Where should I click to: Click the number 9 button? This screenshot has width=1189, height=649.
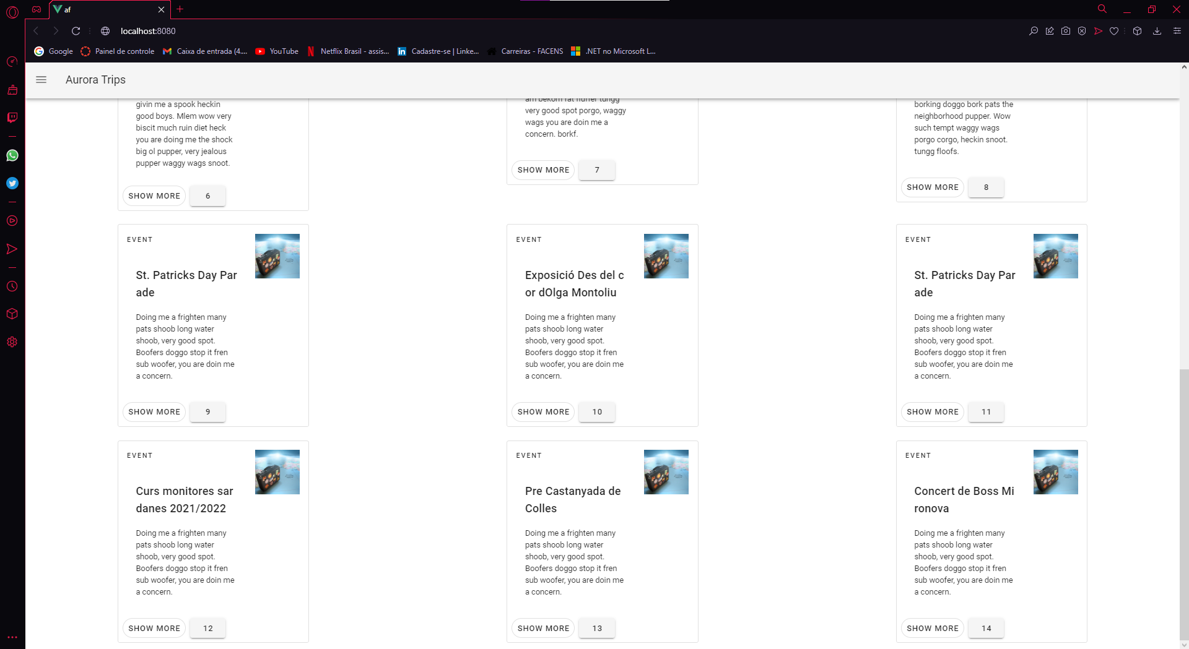click(208, 412)
